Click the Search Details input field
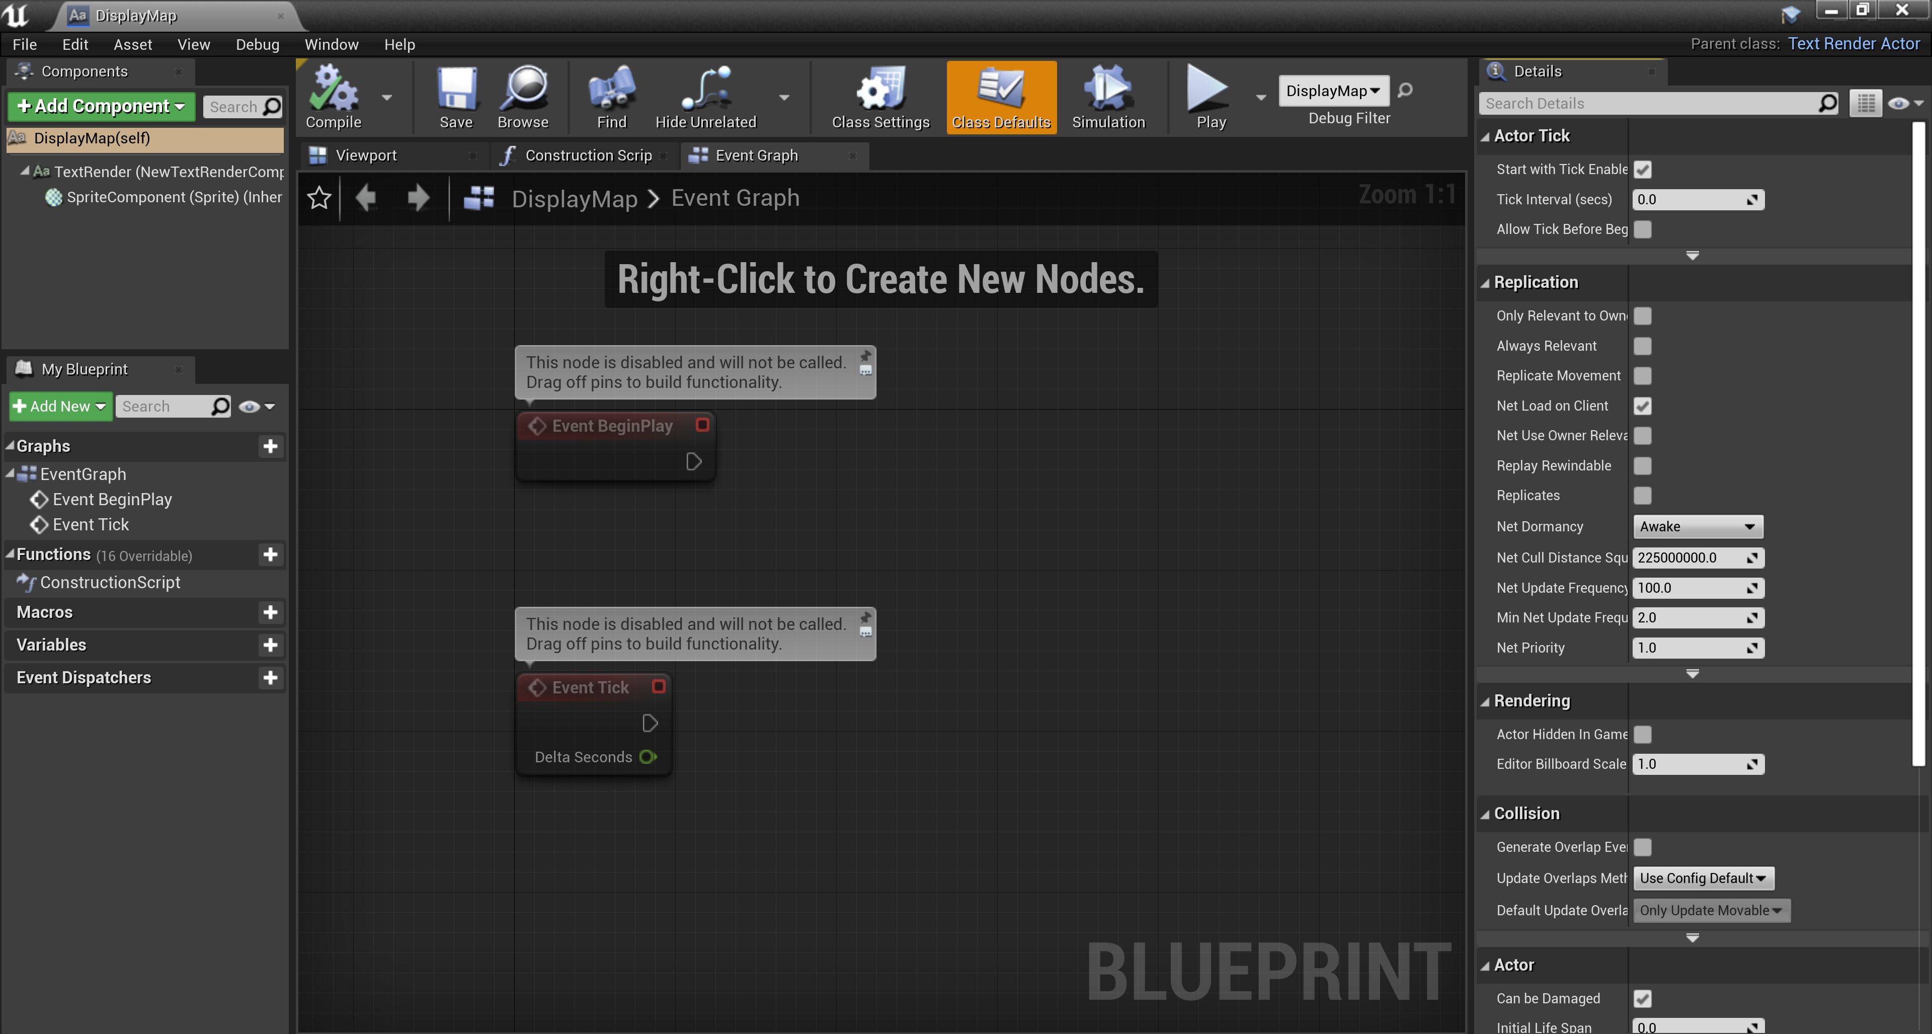The height and width of the screenshot is (1034, 1932). (x=1650, y=104)
